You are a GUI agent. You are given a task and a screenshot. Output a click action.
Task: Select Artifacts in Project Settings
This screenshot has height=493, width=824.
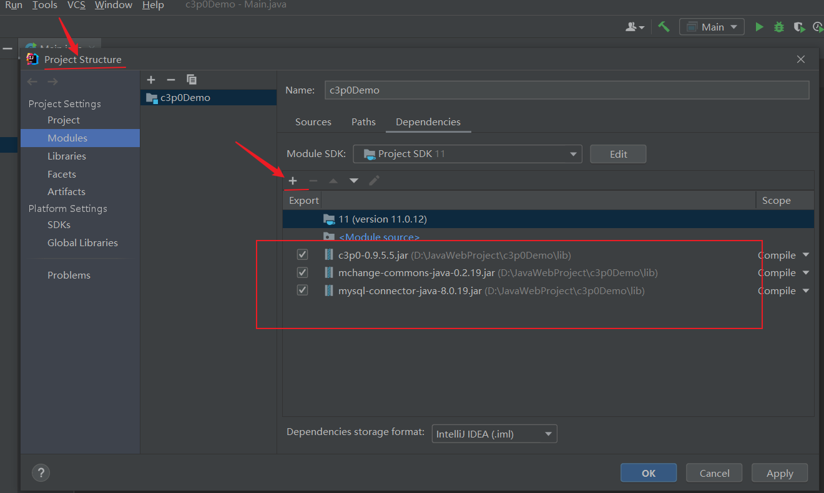point(66,191)
